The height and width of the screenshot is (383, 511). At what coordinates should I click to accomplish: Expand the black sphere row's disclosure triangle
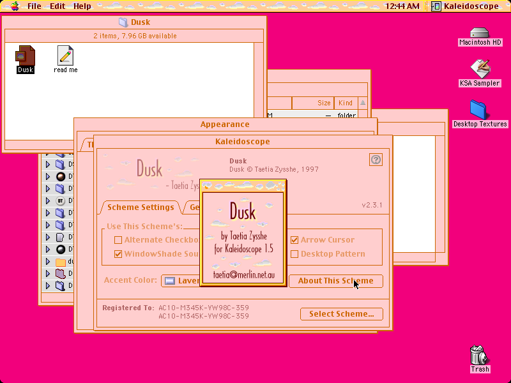click(x=47, y=250)
